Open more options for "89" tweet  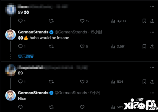coord(152,67)
